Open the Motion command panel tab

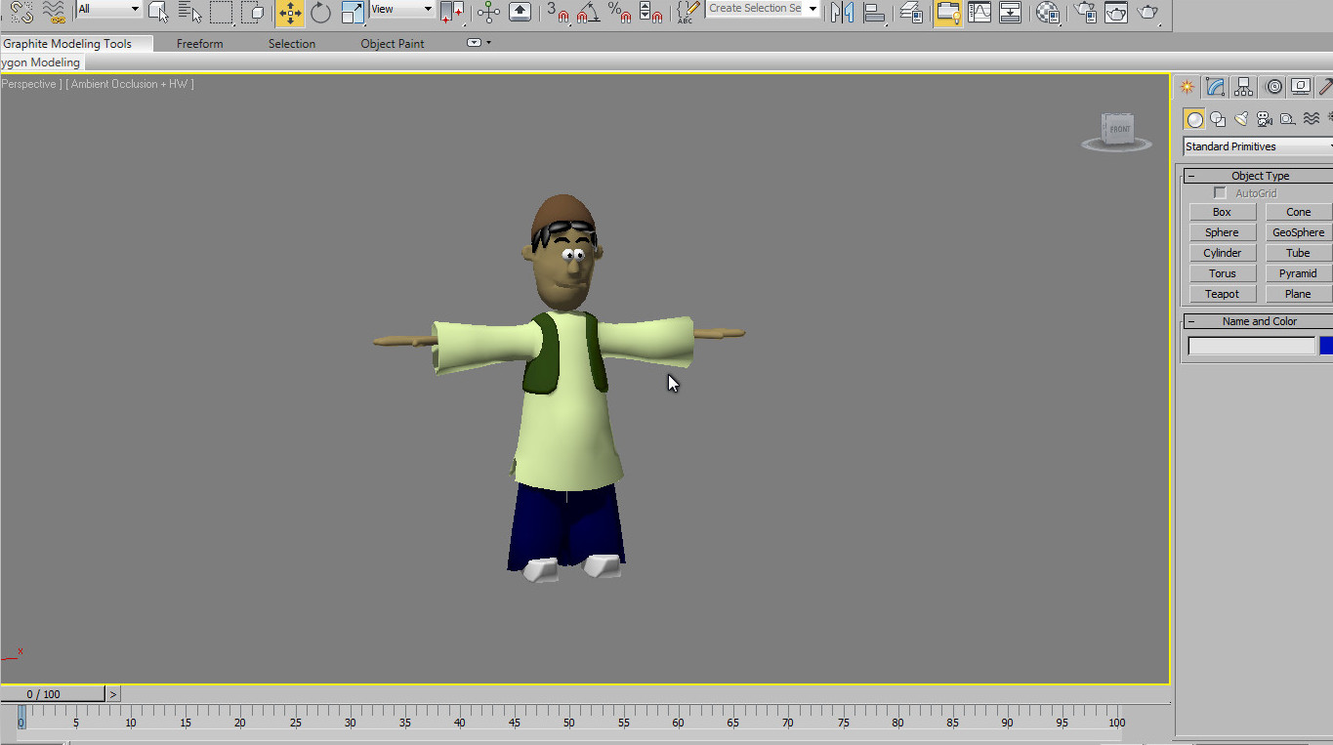[1273, 87]
